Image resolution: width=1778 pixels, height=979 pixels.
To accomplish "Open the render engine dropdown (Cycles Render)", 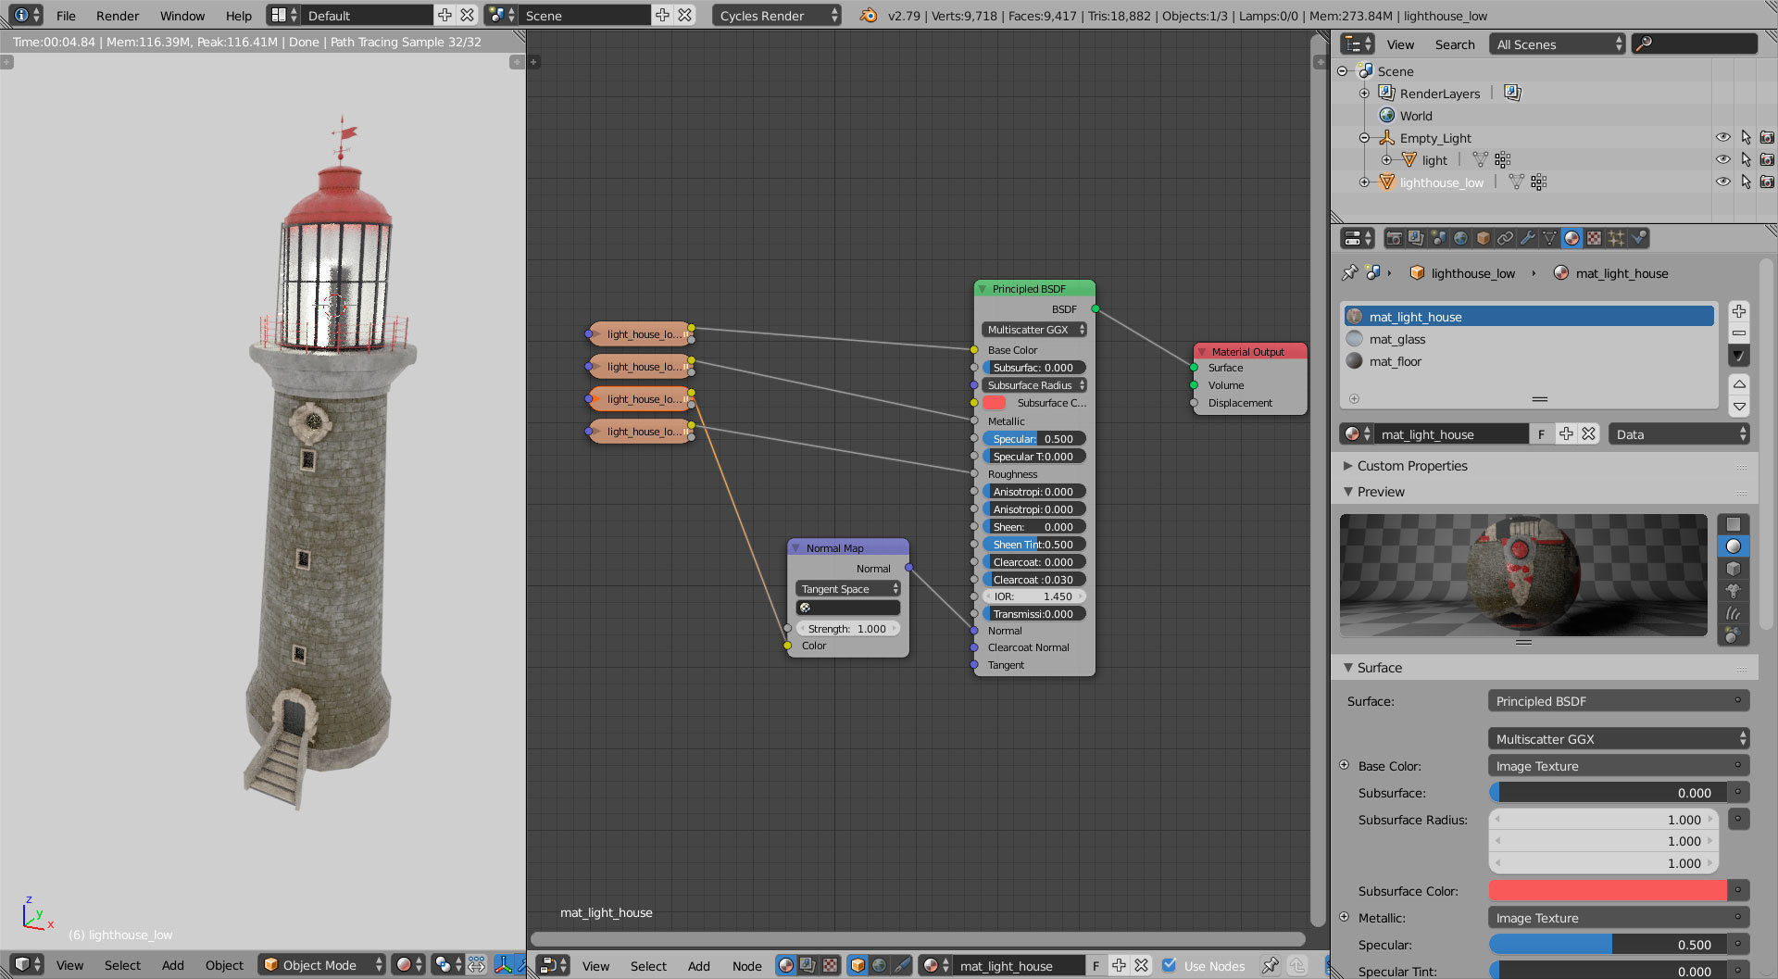I will pos(776,16).
